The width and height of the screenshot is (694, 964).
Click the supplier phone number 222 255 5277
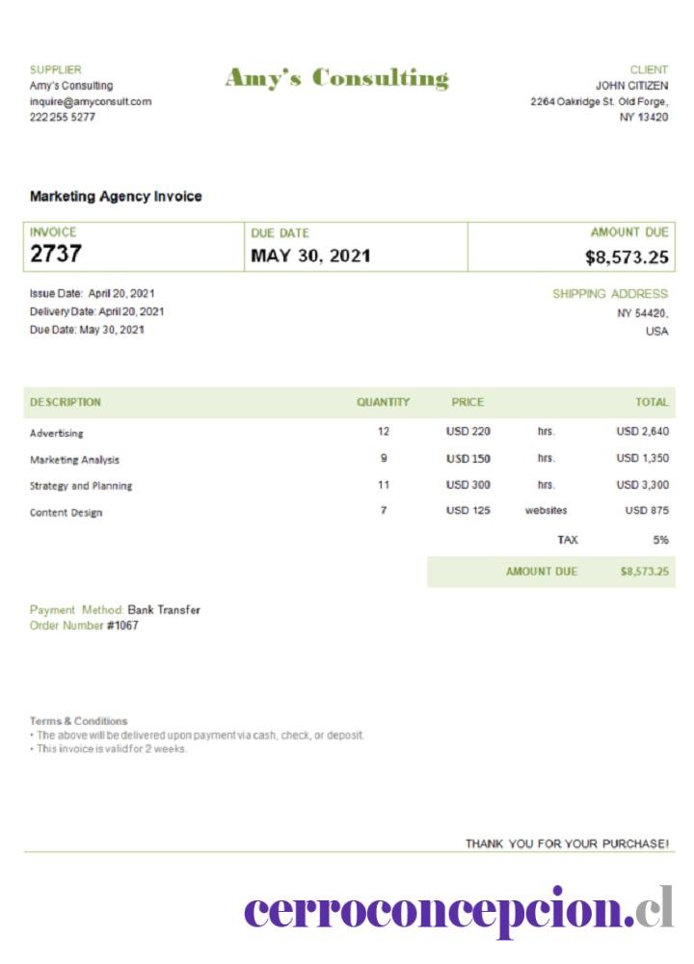pyautogui.click(x=62, y=117)
